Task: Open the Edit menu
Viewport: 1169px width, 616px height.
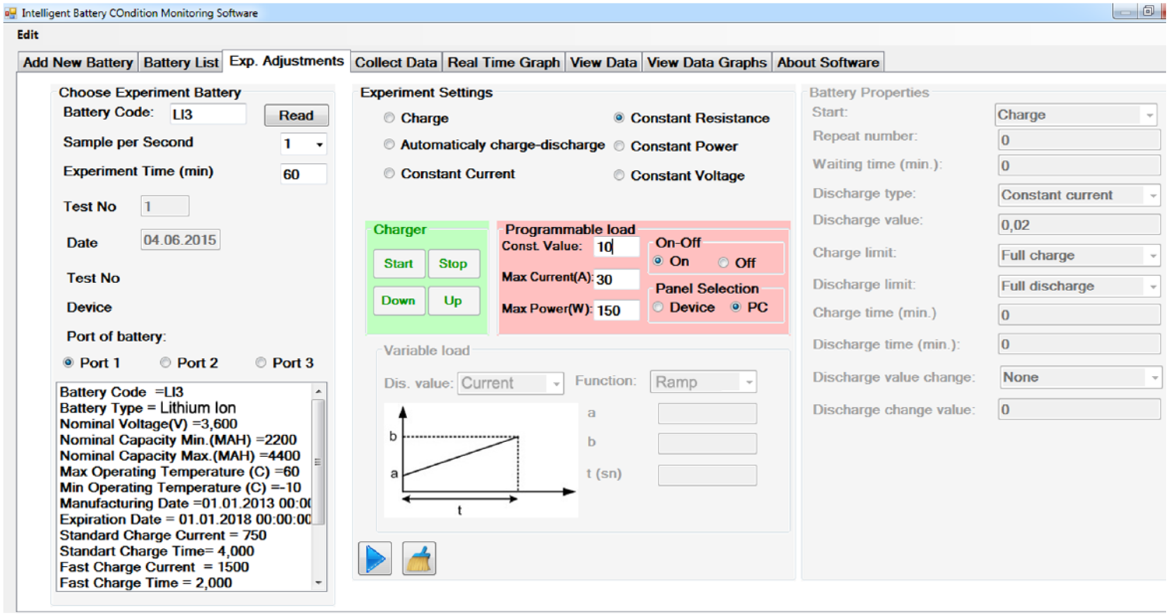Action: coord(27,35)
